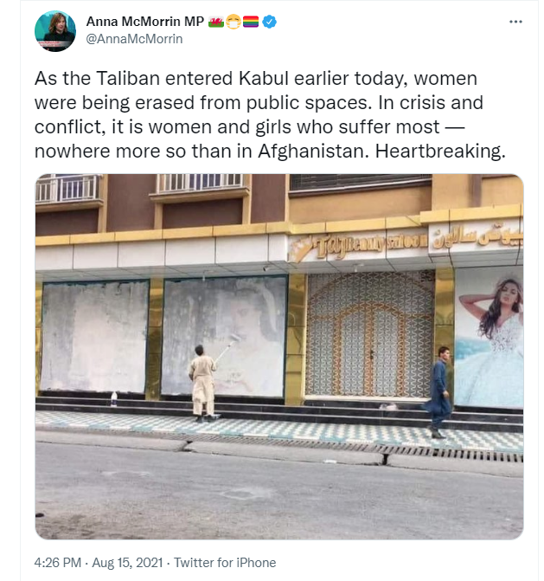Open the 4:26 PM timestamp link
This screenshot has width=544, height=581.
58,563
